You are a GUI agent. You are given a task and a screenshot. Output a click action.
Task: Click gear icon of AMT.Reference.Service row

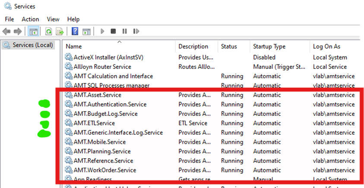(69, 161)
